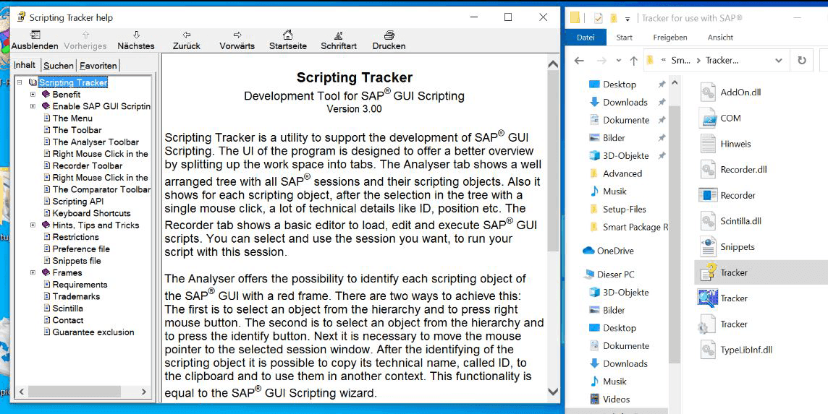
Task: Select Scripting Tracker book in tree
Action: pyautogui.click(x=73, y=83)
